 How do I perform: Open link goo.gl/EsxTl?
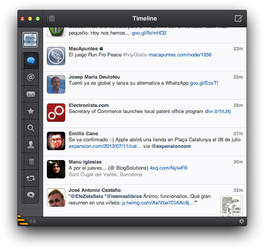[204, 83]
